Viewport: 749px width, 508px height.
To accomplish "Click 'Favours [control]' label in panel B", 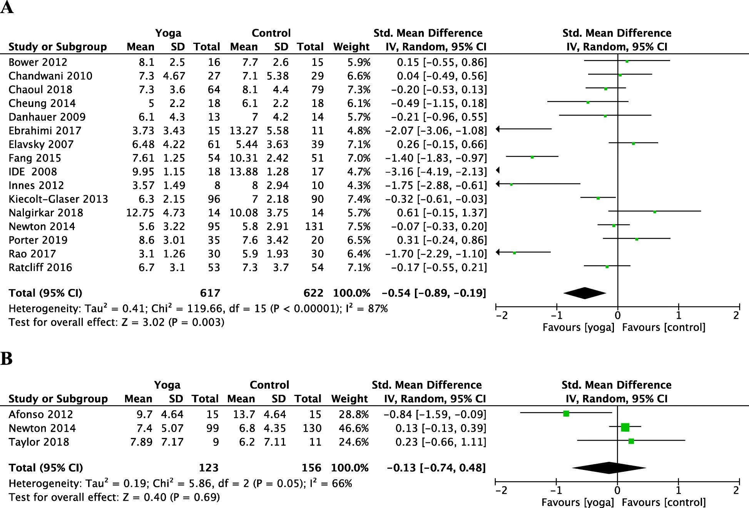I will click(x=664, y=502).
